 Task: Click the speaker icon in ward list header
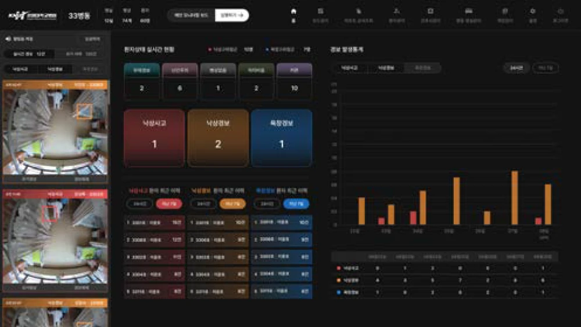click(x=8, y=39)
